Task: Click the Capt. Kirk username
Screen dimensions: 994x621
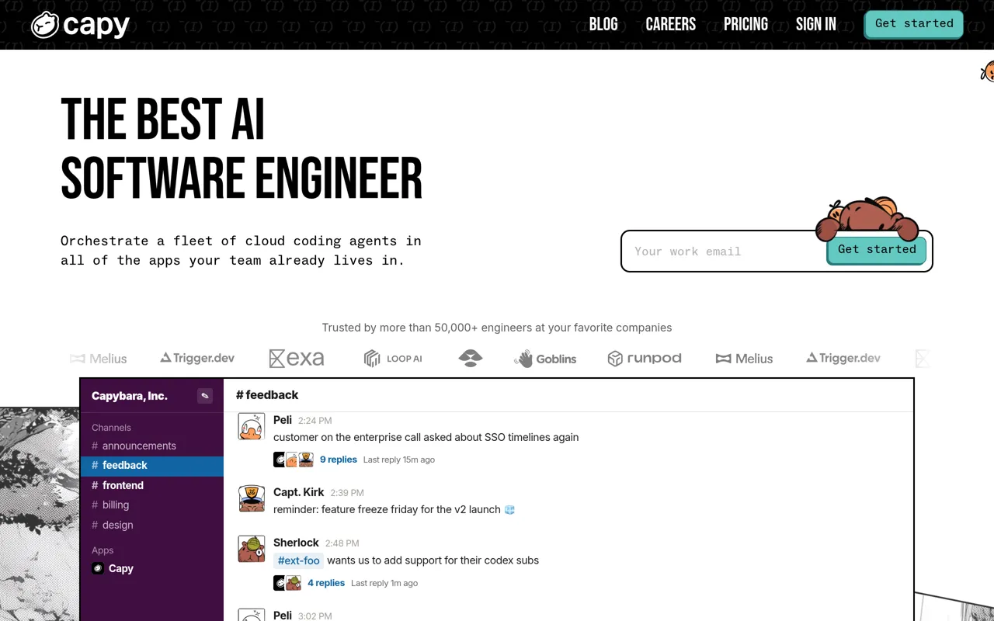Action: coord(299,492)
